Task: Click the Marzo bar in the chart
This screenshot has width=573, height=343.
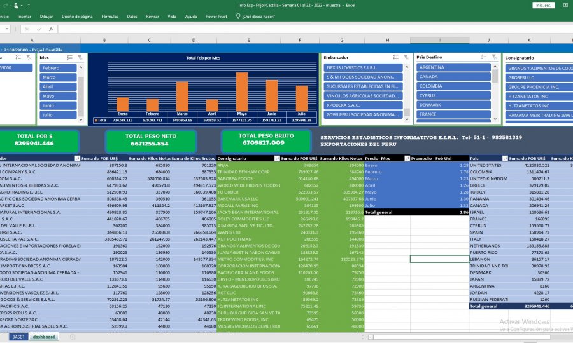Action: click(x=182, y=97)
